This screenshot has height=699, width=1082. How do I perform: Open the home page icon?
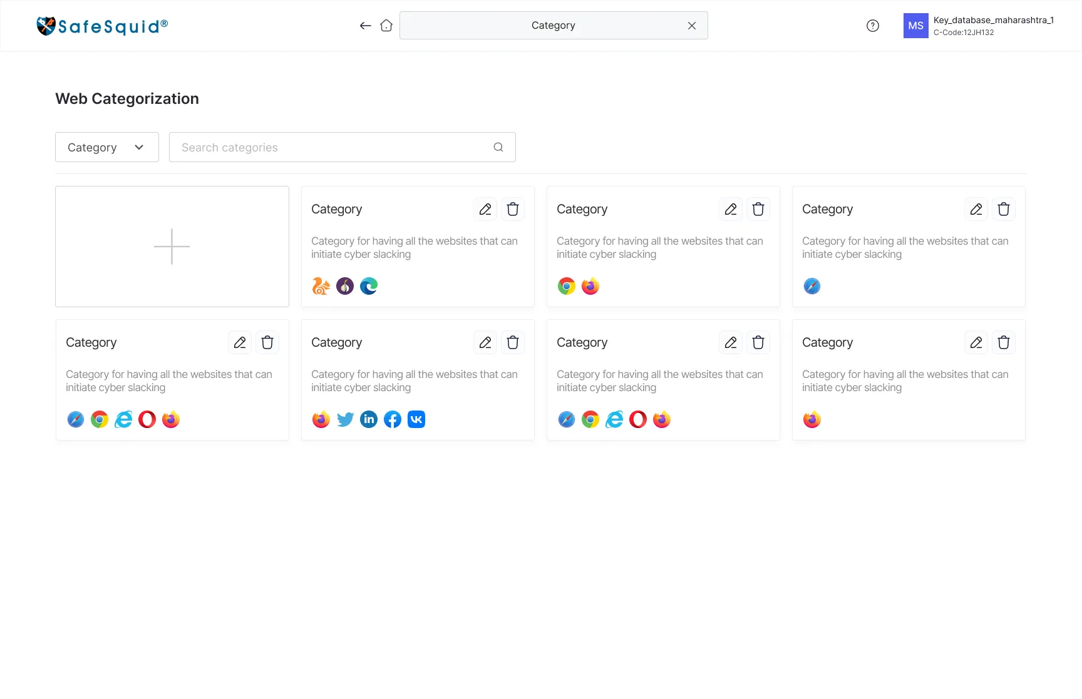pos(386,26)
